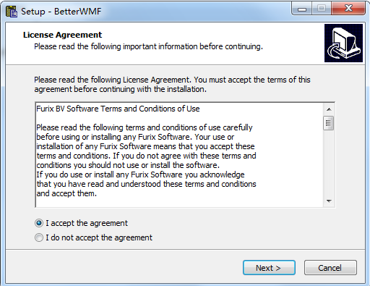Screen dimensions: 370x286
Task: Close the Setup - BetterWMF window
Action: [348, 9]
